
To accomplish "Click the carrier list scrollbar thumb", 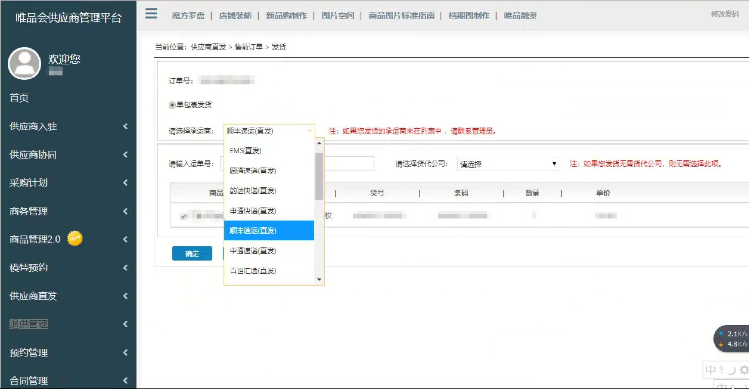I will pos(319,176).
